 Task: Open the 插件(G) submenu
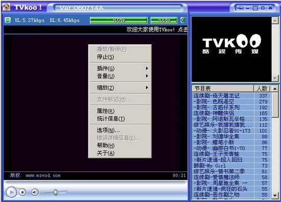120,68
